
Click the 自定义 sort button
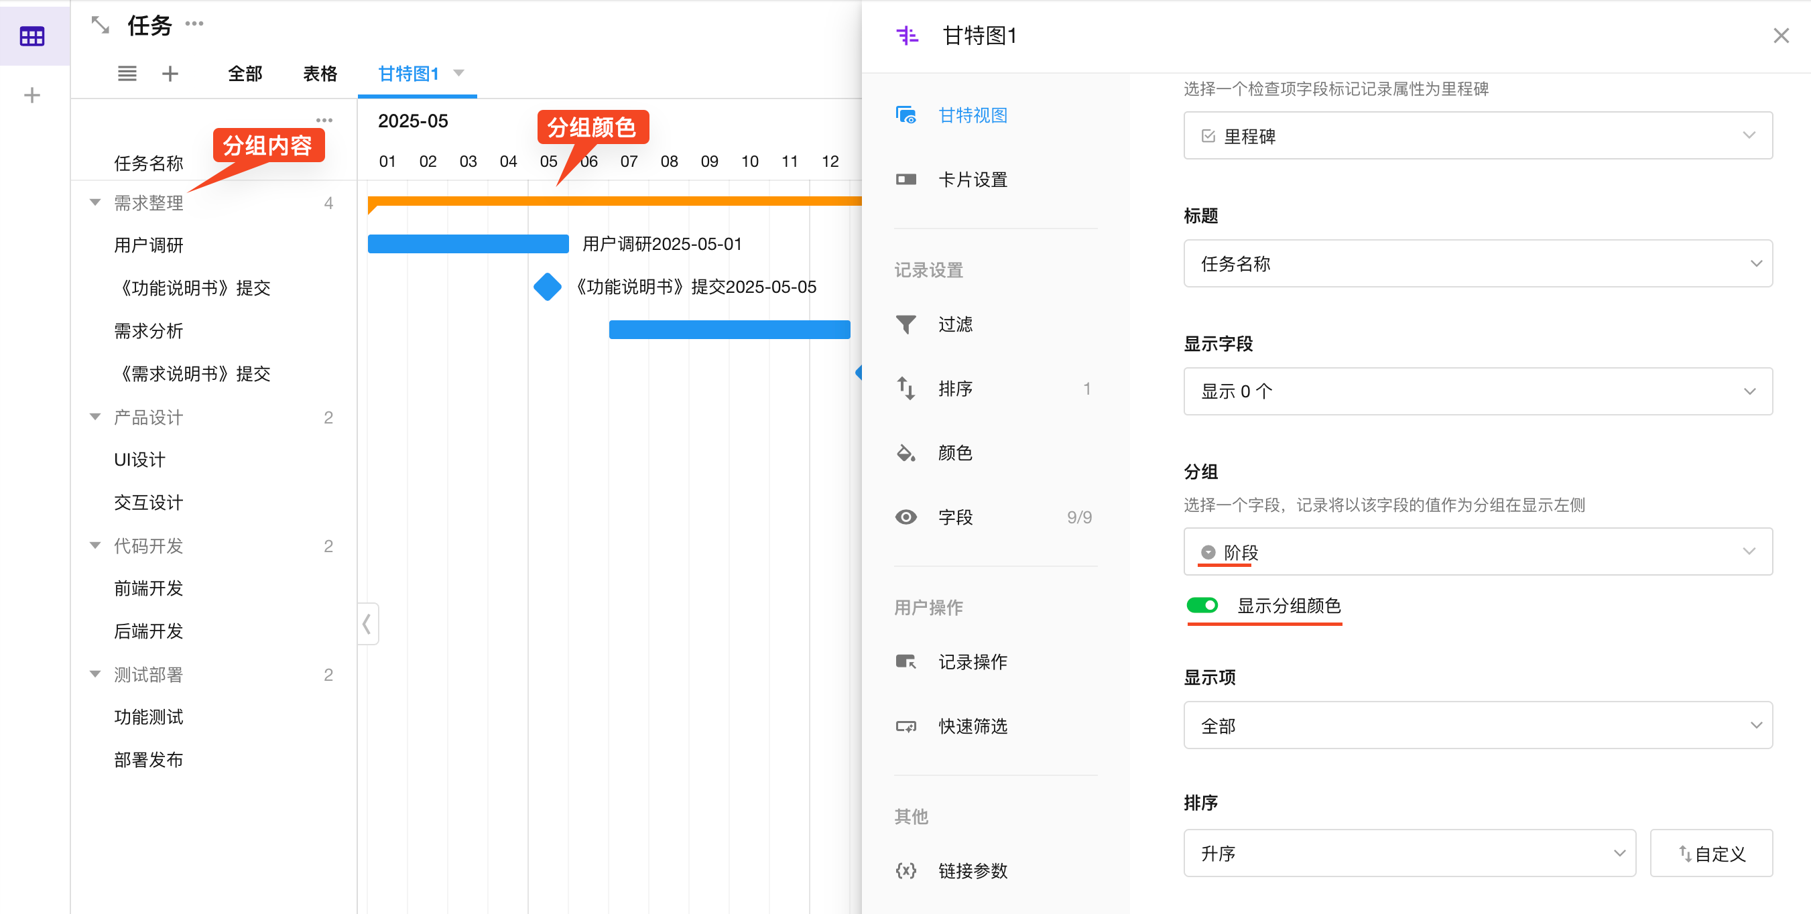pyautogui.click(x=1710, y=853)
